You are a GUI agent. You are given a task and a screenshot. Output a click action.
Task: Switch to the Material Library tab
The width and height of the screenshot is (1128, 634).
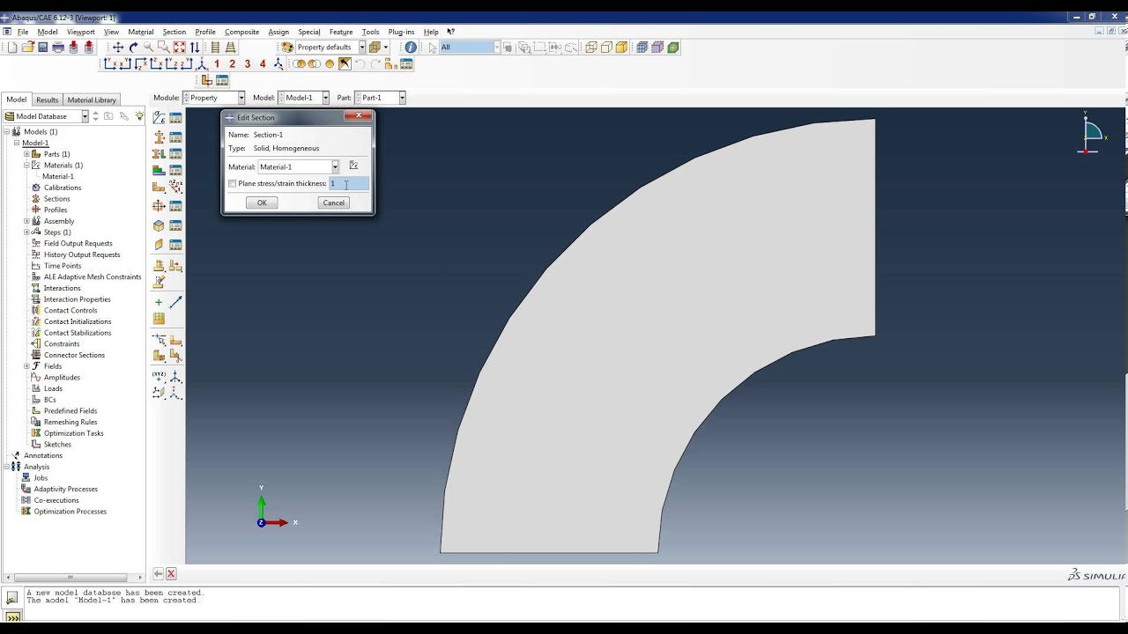[x=92, y=100]
